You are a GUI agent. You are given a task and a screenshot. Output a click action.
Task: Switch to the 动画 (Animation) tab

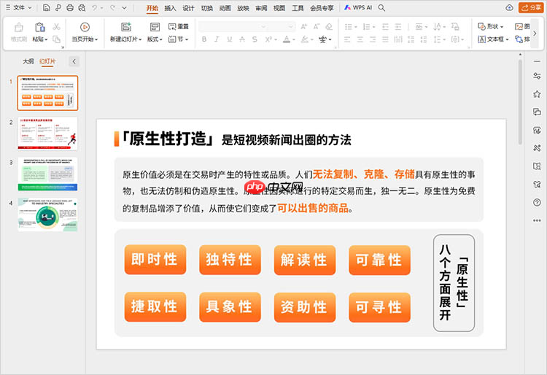pyautogui.click(x=225, y=8)
